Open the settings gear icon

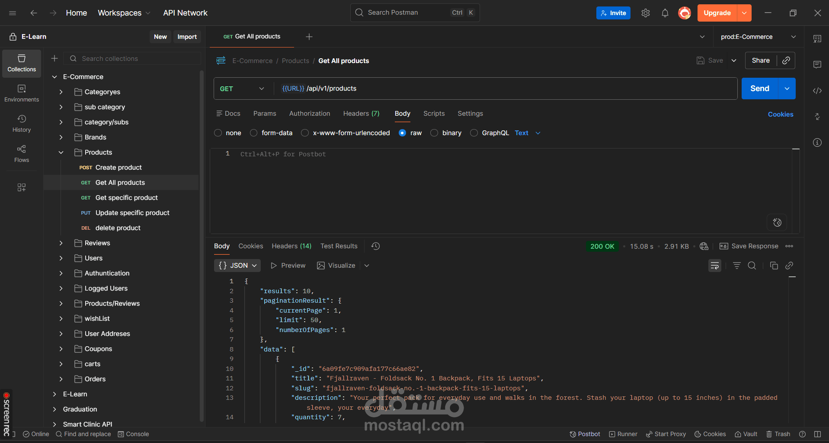pos(646,13)
